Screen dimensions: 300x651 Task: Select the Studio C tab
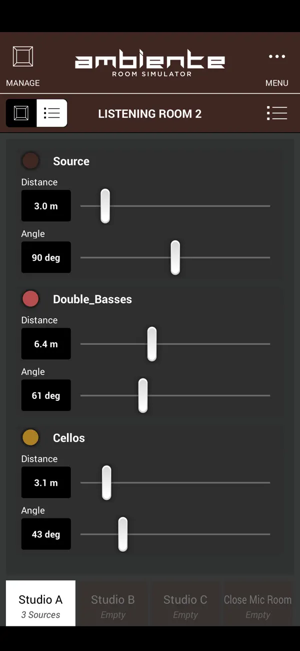click(185, 603)
